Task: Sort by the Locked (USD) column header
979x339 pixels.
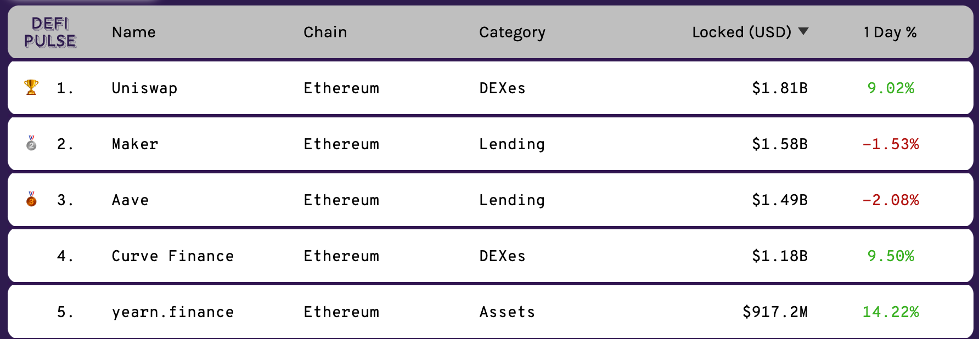Action: click(741, 32)
